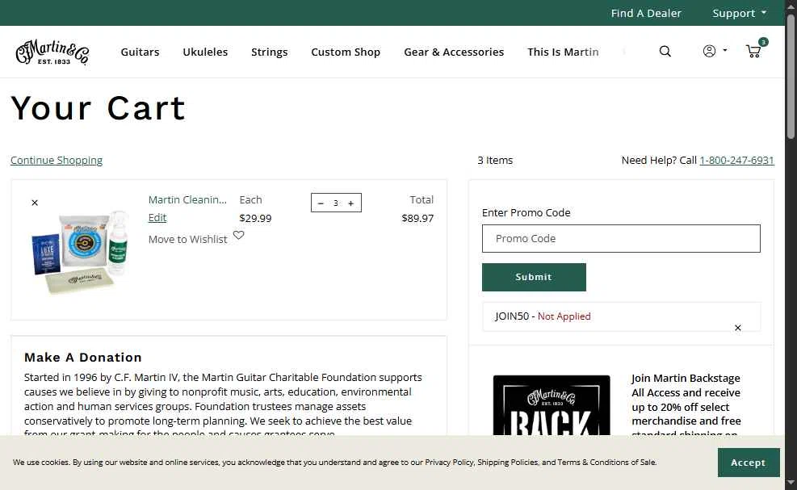The width and height of the screenshot is (797, 490).
Task: Focus the Promo Code input field
Action: (x=621, y=238)
